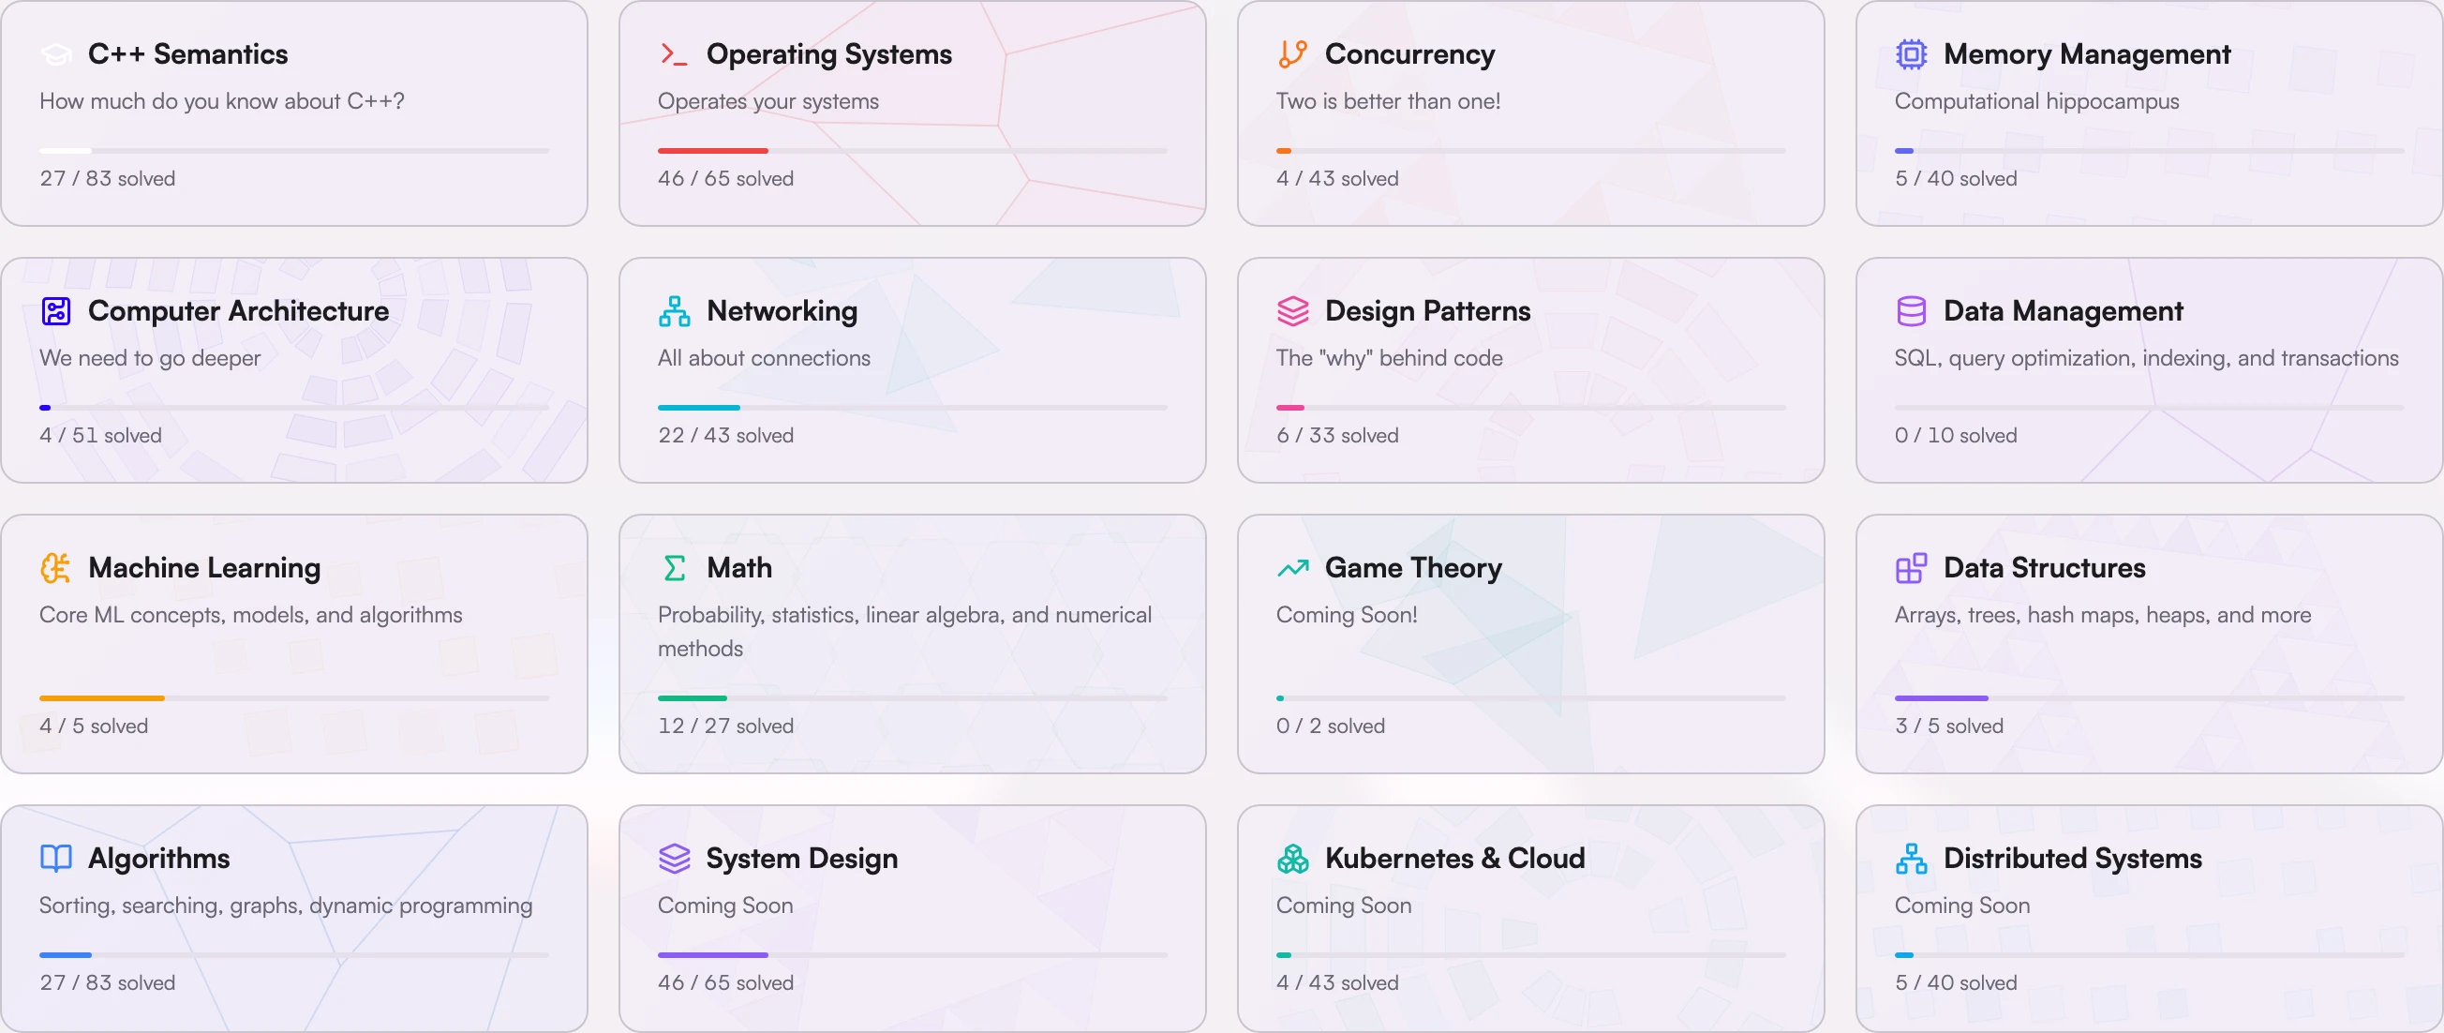
Task: Click the Data Management description text
Action: tap(2146, 358)
